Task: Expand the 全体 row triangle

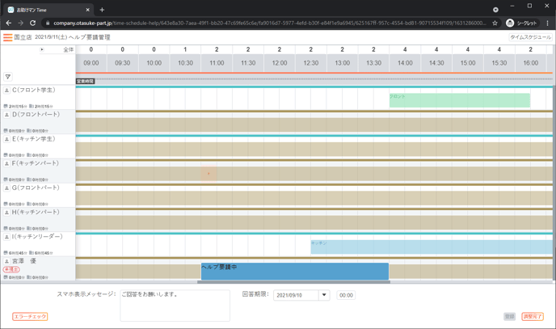Action: 42,49
